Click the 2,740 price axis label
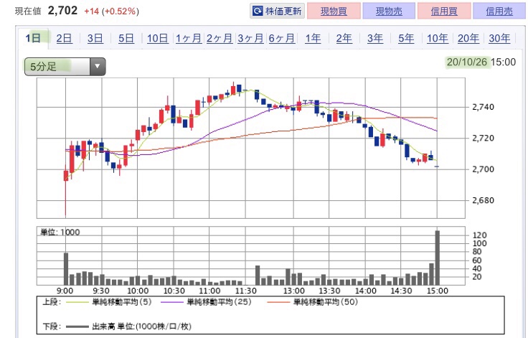This screenshot has height=338, width=528. 483,107
